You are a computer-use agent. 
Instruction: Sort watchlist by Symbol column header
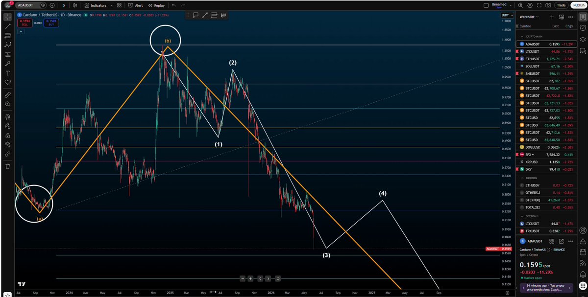point(525,26)
